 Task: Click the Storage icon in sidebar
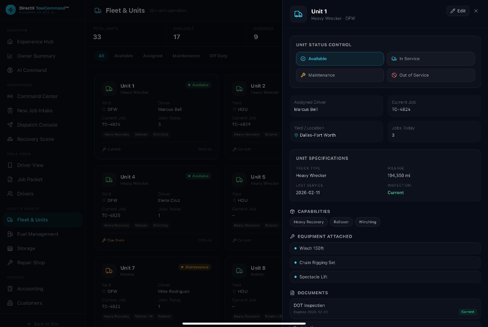pyautogui.click(x=10, y=248)
